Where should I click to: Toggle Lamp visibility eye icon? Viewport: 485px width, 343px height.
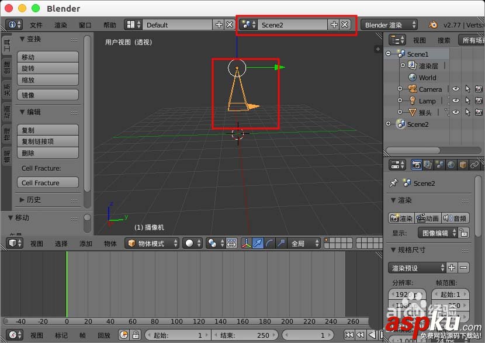click(455, 101)
